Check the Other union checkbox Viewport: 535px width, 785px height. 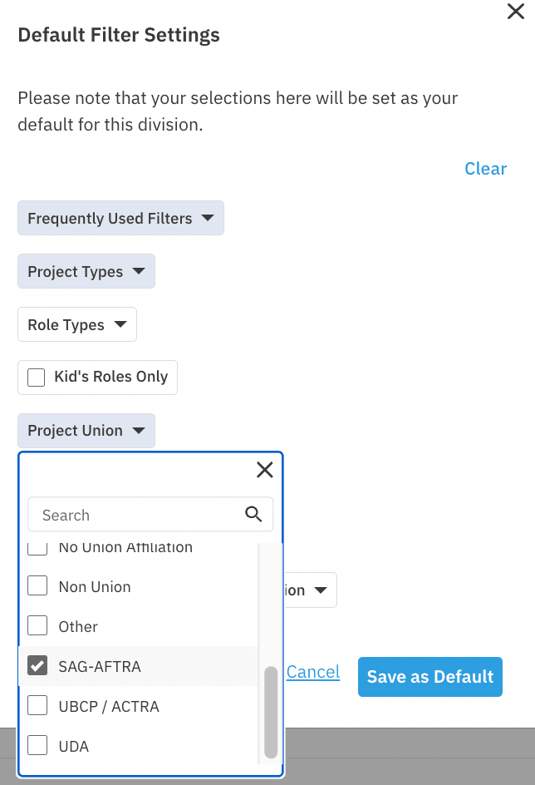(x=37, y=626)
